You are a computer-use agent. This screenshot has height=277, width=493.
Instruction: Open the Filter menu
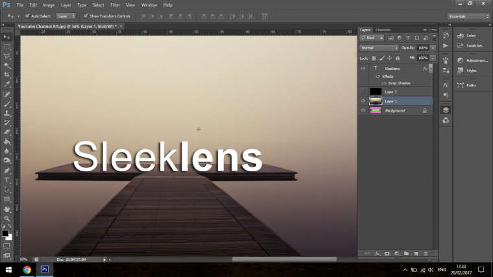(115, 5)
